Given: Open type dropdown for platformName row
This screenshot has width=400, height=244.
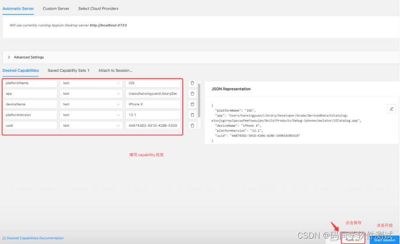Looking at the screenshot, I should pyautogui.click(x=91, y=83).
